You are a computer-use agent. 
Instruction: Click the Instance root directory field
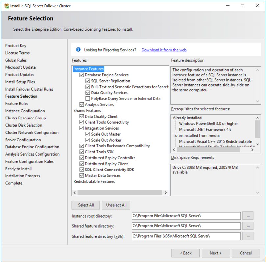coord(186,216)
